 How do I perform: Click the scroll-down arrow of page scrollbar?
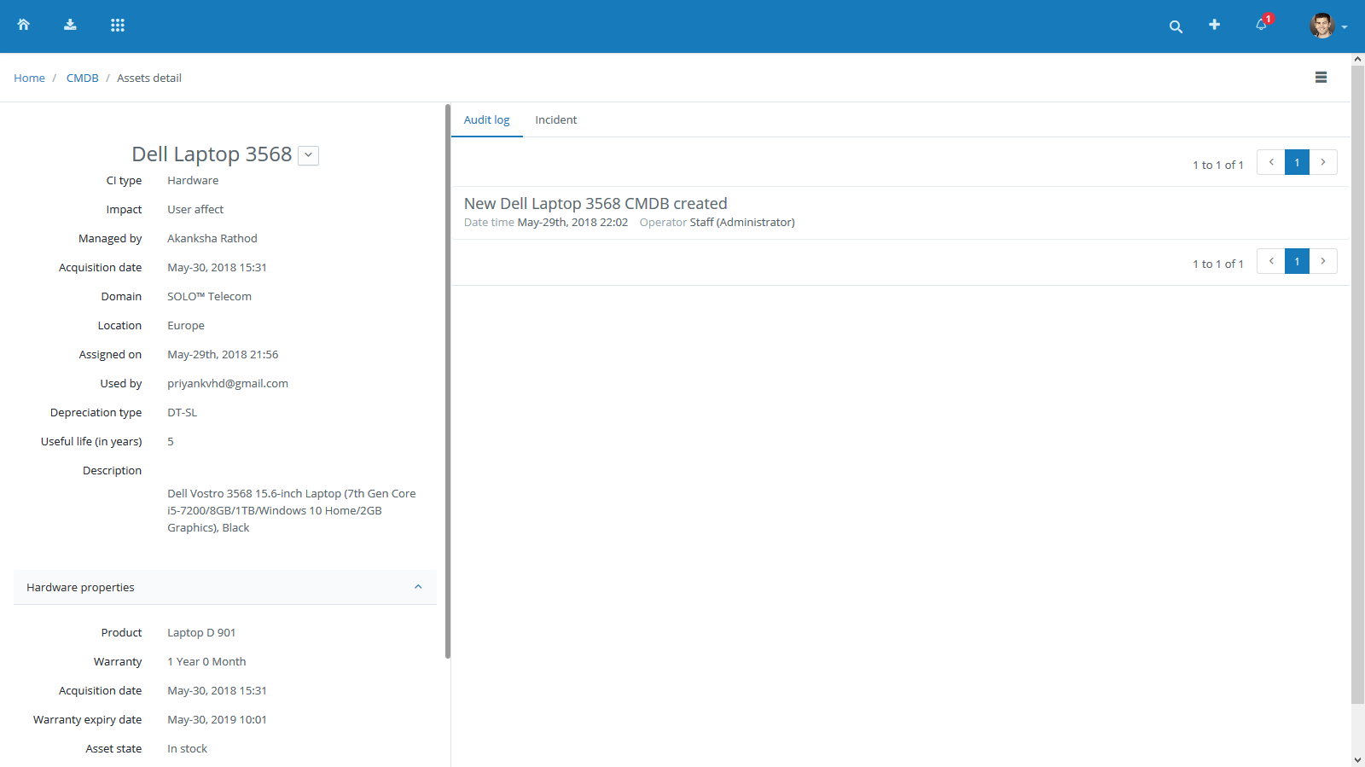coord(1357,759)
